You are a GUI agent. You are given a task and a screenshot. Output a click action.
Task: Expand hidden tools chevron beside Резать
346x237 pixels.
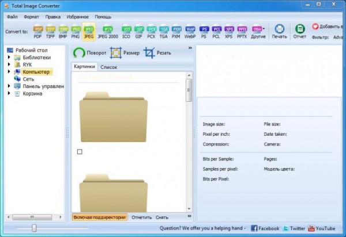(190, 48)
